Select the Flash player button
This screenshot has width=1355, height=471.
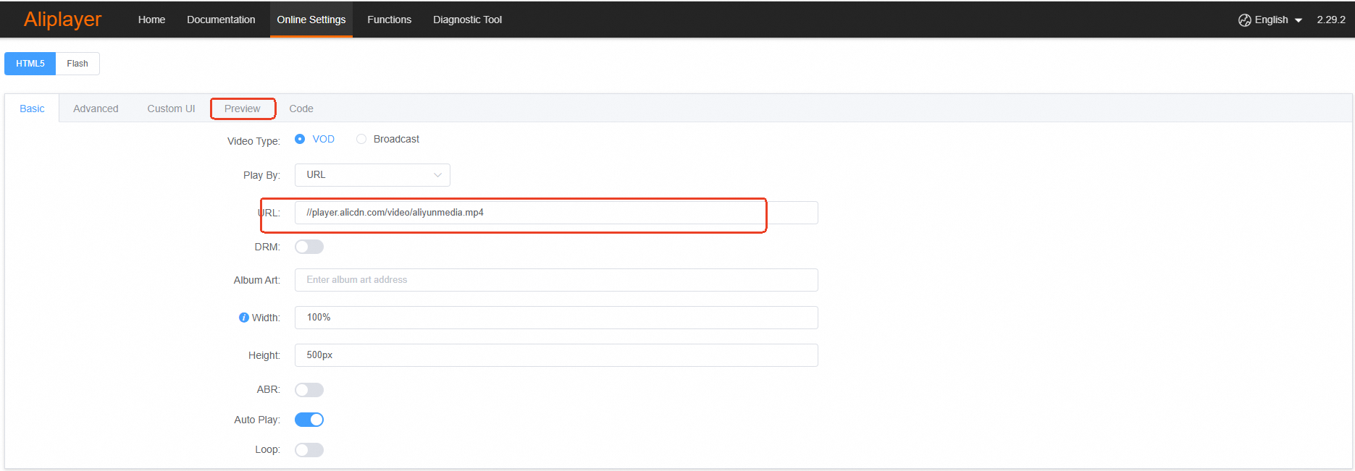click(77, 64)
